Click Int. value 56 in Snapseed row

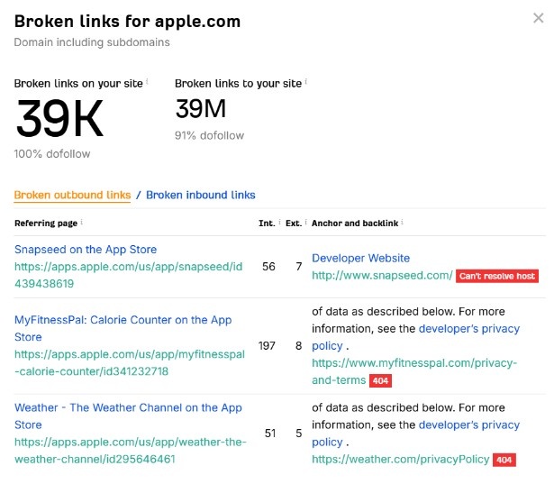point(268,267)
